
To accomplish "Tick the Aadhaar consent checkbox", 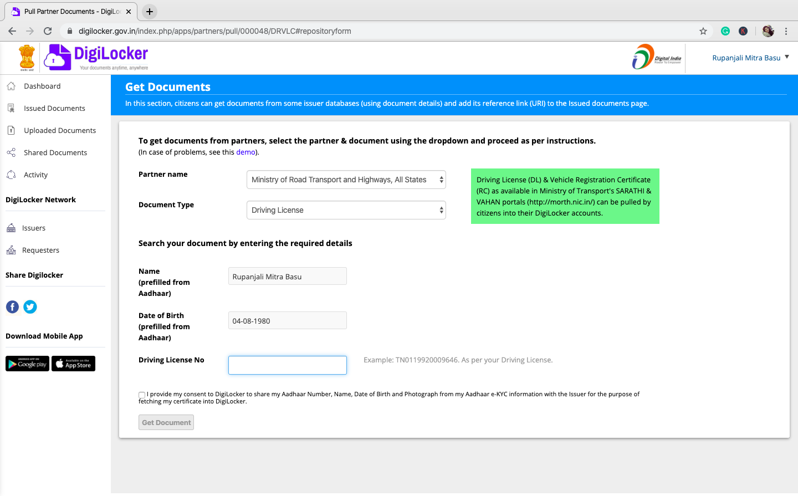I will (x=142, y=395).
